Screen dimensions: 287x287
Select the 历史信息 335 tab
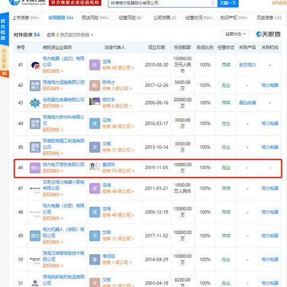269,18
